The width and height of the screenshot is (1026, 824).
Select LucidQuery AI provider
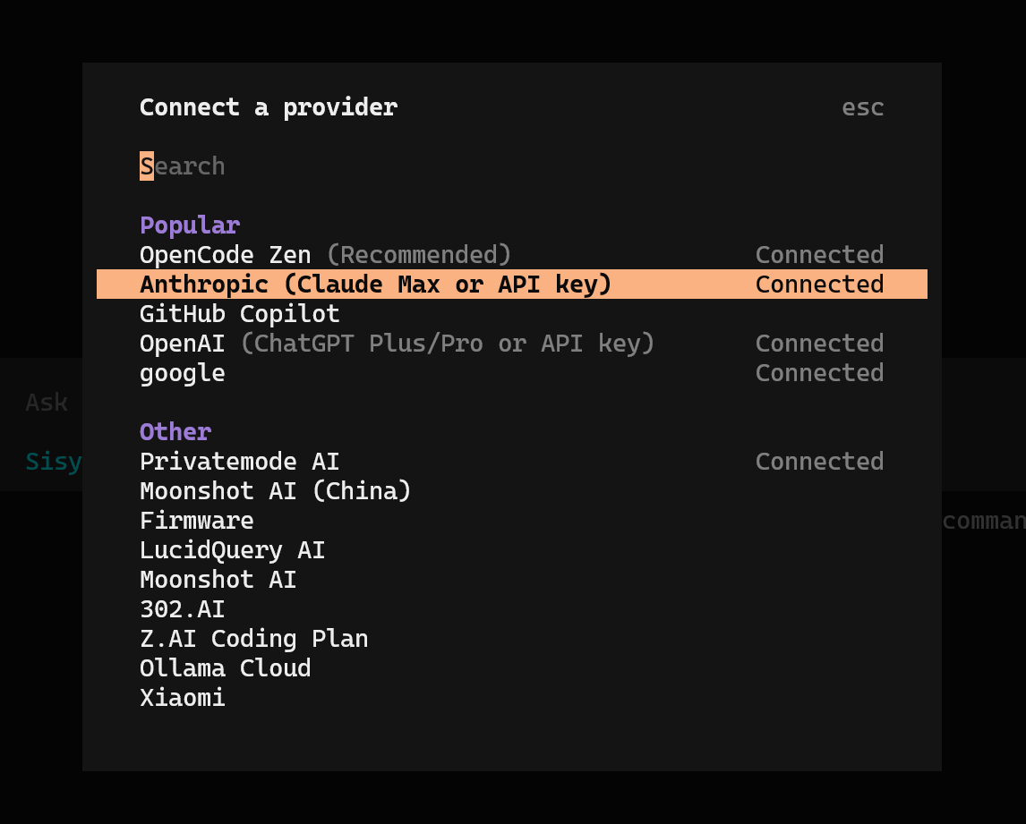coord(512,549)
